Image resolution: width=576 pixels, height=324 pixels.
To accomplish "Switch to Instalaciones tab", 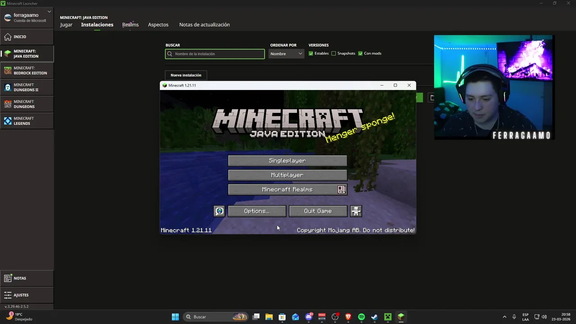I will [x=97, y=25].
